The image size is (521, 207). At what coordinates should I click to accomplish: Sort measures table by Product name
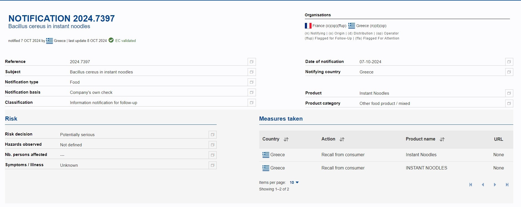click(442, 139)
